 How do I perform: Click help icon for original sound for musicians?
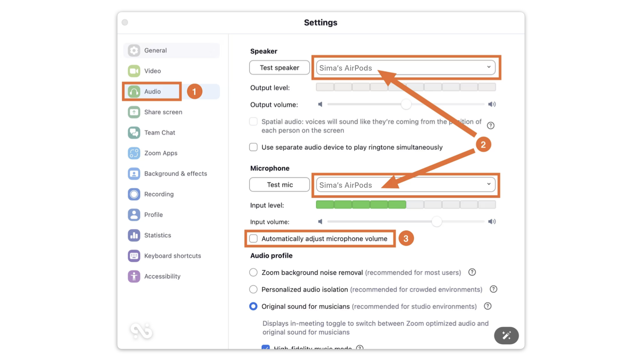point(488,306)
